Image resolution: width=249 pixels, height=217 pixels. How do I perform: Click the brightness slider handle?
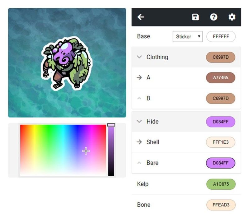pyautogui.click(x=111, y=125)
